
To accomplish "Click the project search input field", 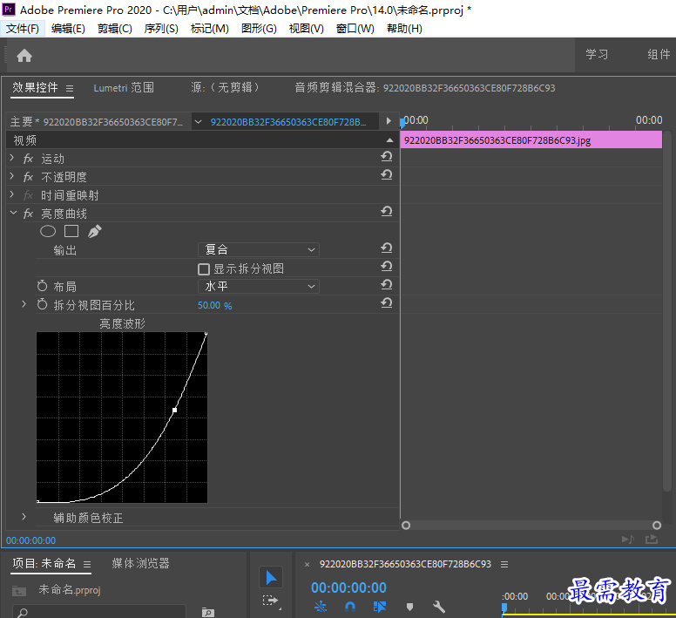I will coord(99,612).
